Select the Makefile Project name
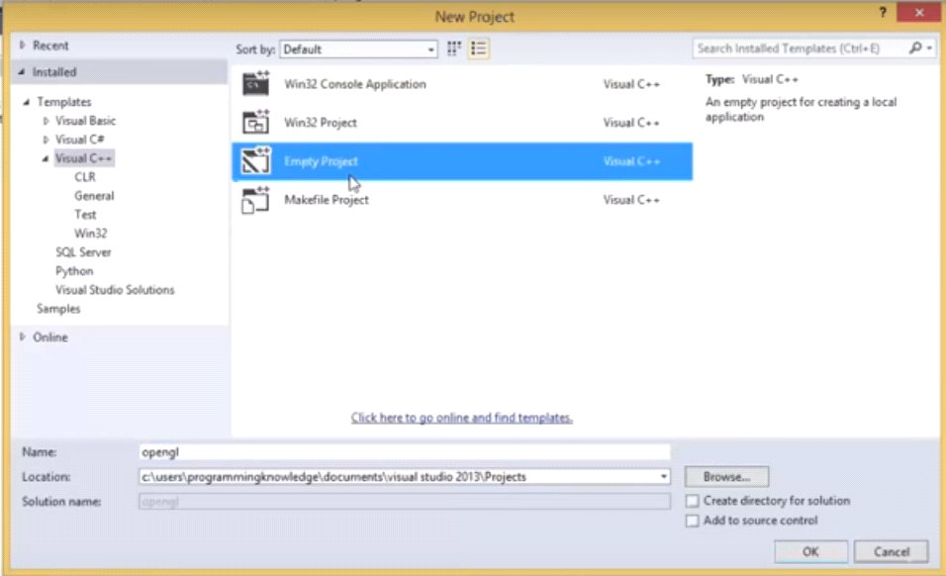This screenshot has width=946, height=576. [326, 200]
